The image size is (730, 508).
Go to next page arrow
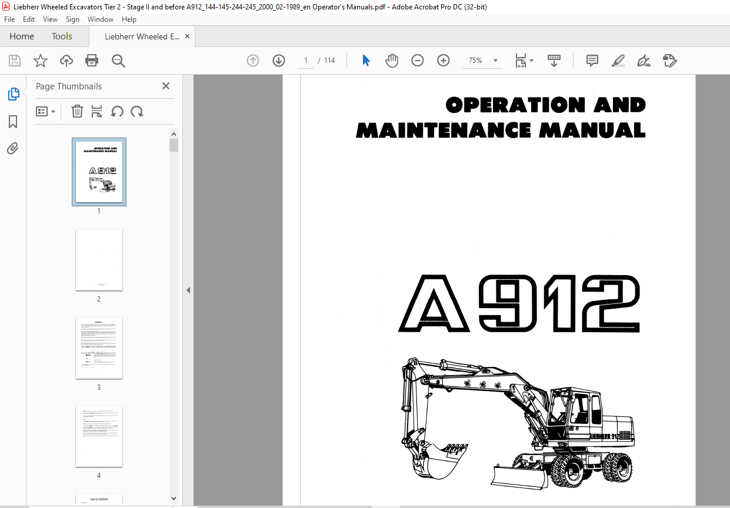[279, 61]
